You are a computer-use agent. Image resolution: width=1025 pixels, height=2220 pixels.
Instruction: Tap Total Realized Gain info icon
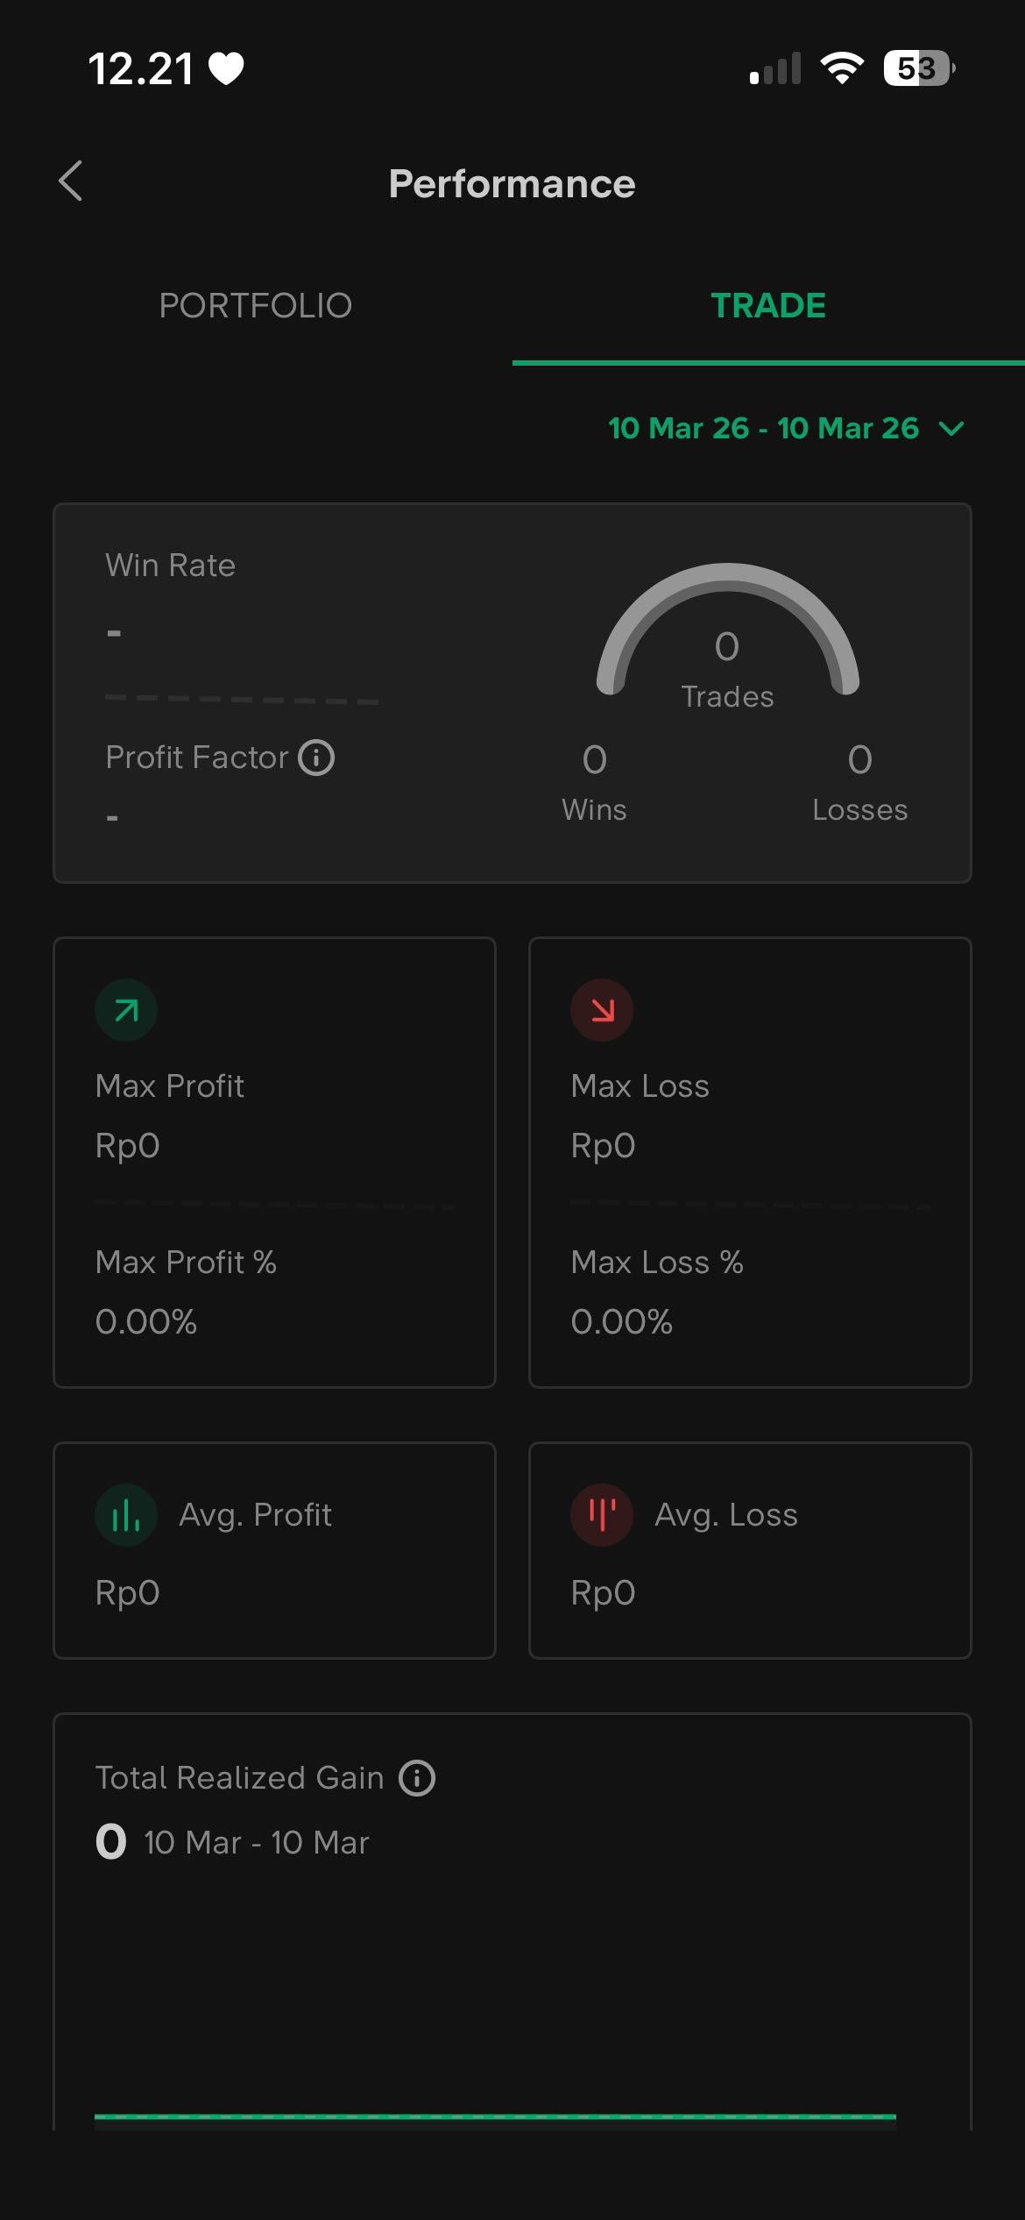[x=417, y=1778]
